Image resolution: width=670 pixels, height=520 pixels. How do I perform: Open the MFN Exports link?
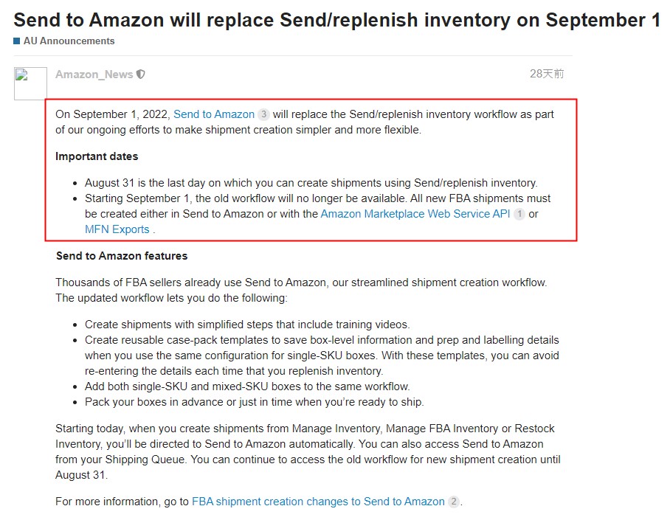pos(117,229)
